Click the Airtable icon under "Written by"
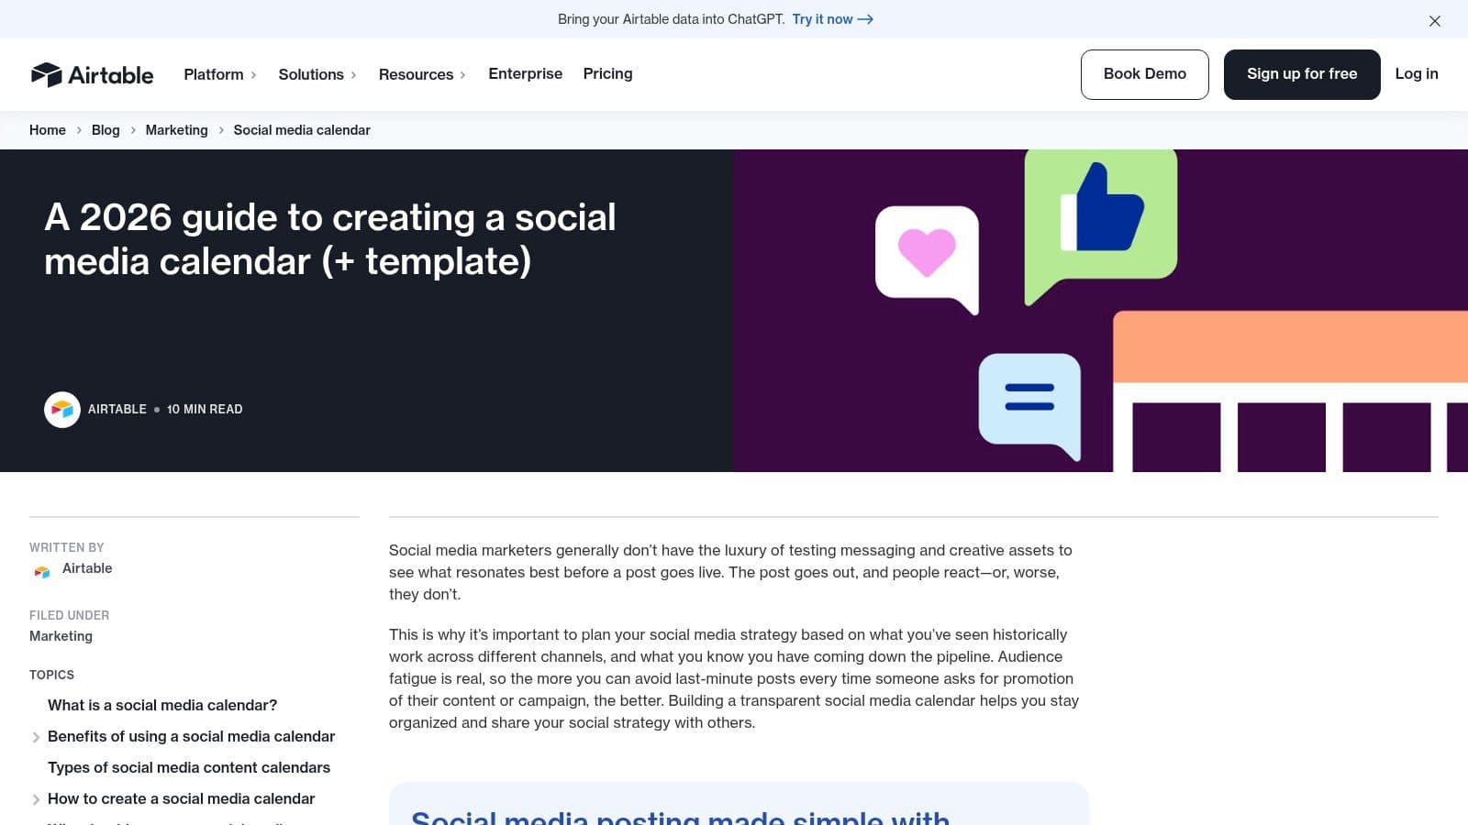The width and height of the screenshot is (1468, 825). tap(40, 570)
